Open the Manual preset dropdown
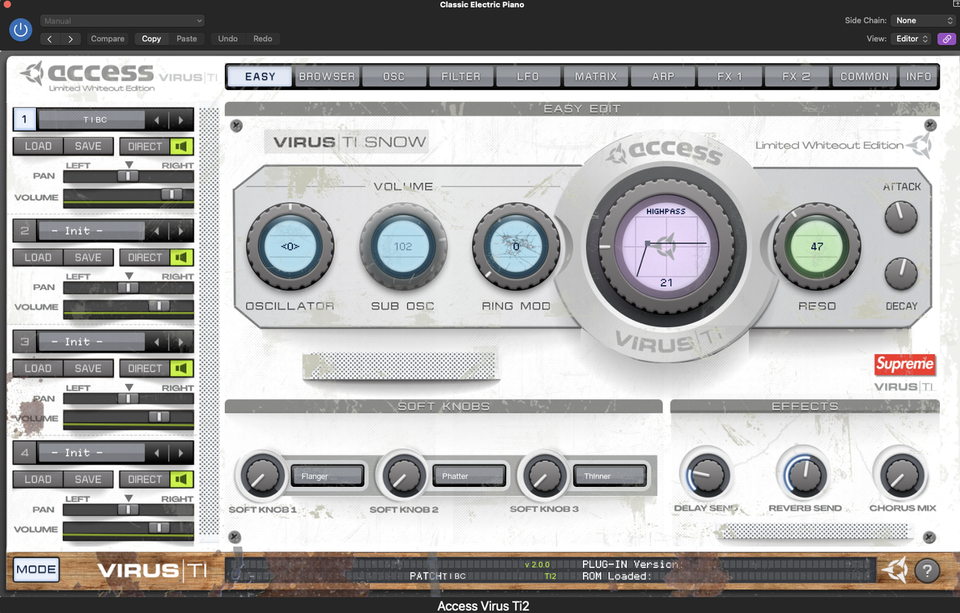Screen dimensions: 960x613 point(123,21)
